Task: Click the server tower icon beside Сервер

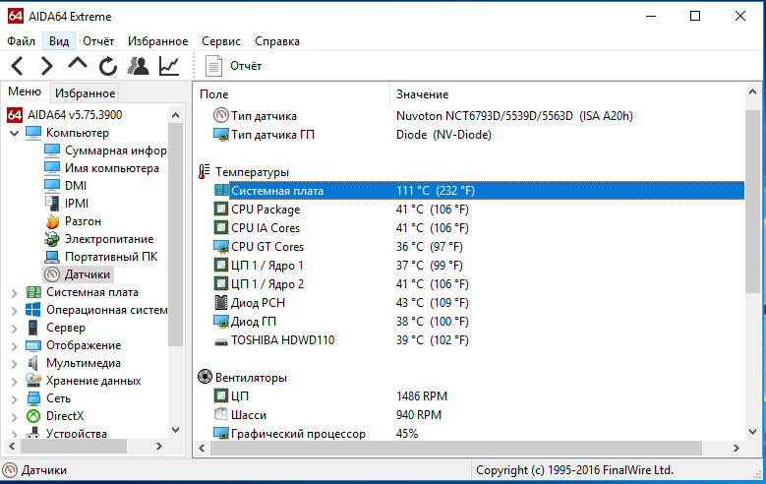Action: 32,328
